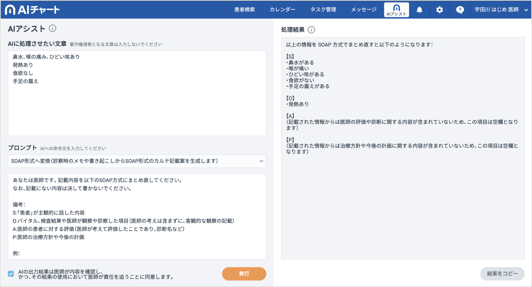Click inside the prompt instruction text area
Image resolution: width=532 pixels, height=287 pixels.
(x=137, y=216)
